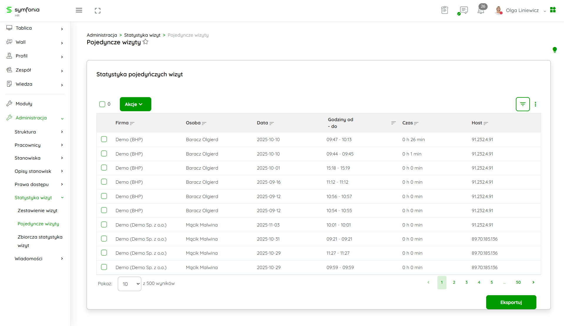This screenshot has width=564, height=326.
Task: Check the row dated 2025-10-01
Action: click(104, 168)
